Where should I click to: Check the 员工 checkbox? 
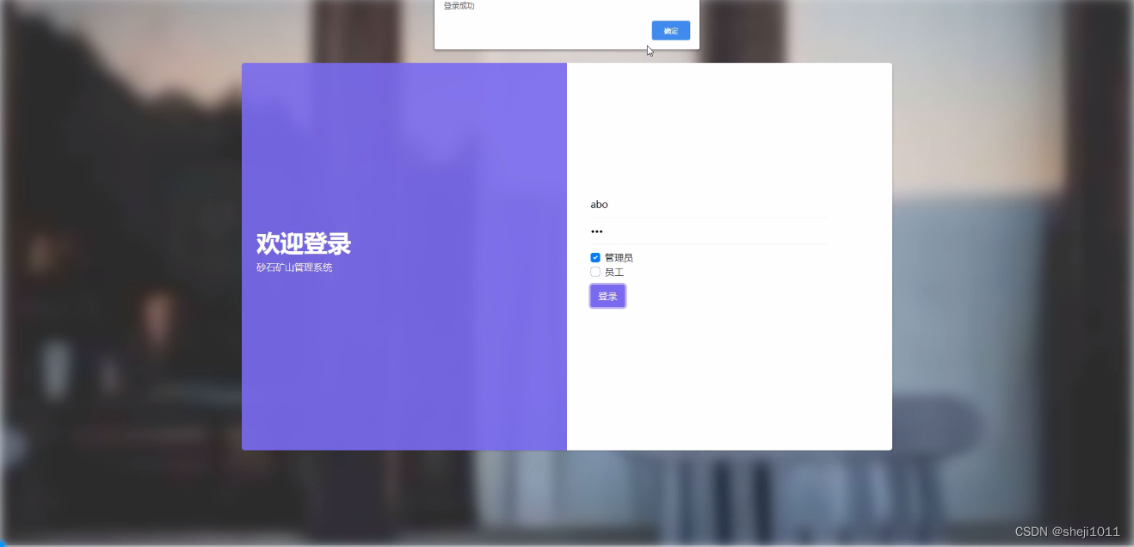[x=595, y=272]
